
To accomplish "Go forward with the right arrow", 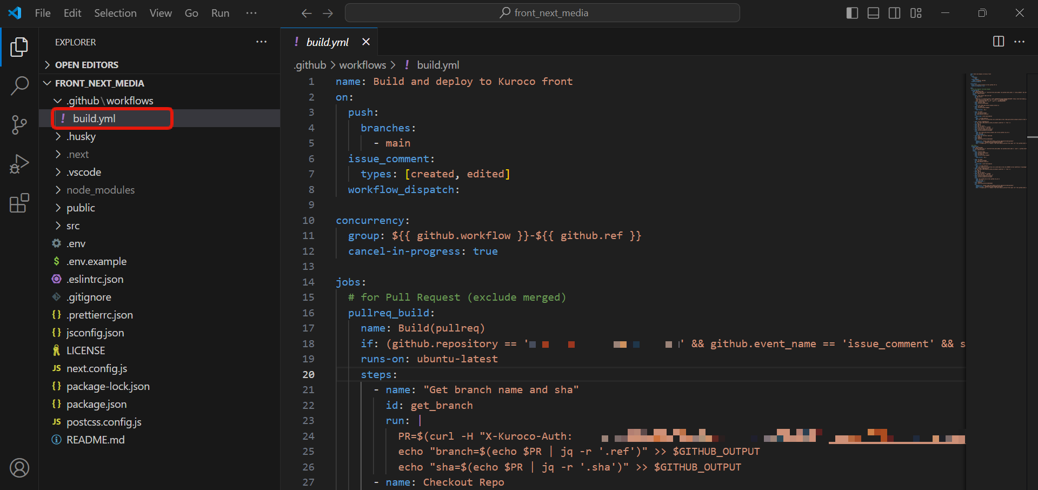I will (x=328, y=13).
